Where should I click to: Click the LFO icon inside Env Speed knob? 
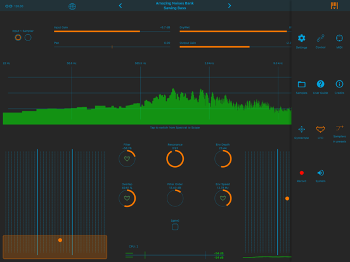pyautogui.click(x=223, y=198)
